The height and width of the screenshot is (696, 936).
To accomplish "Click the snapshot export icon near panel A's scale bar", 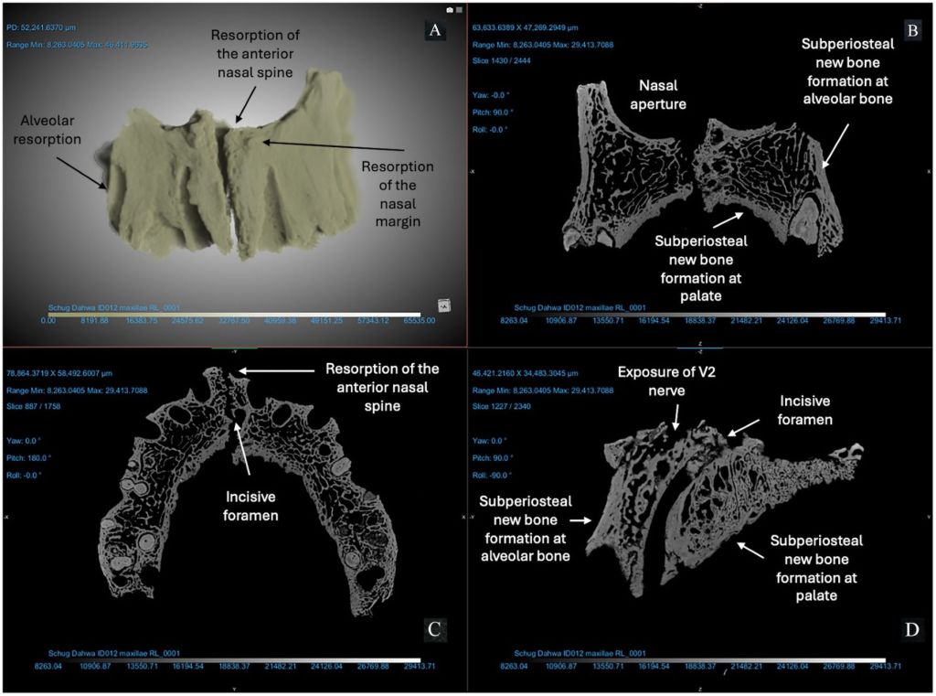I will point(444,305).
